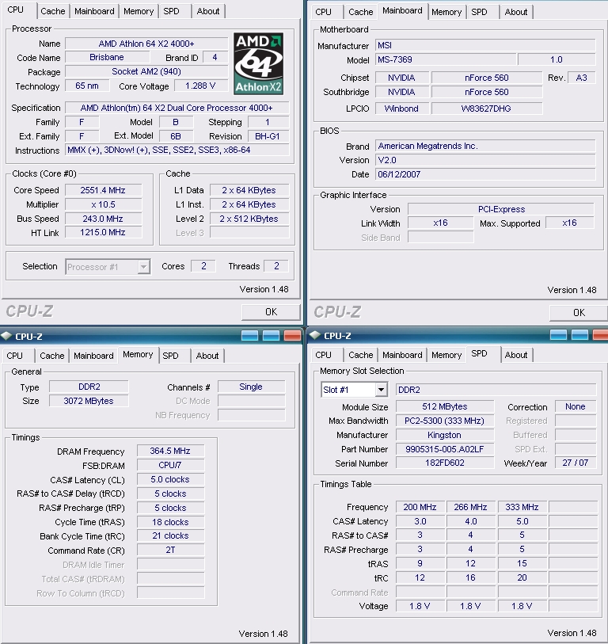The height and width of the screenshot is (644, 608).
Task: Click the Channels # value Single
Action: 251,387
